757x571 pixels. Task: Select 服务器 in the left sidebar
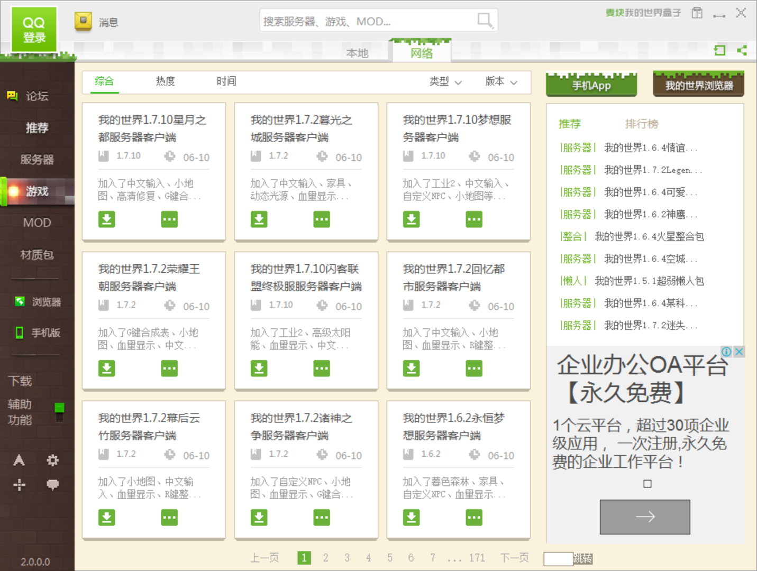(37, 159)
